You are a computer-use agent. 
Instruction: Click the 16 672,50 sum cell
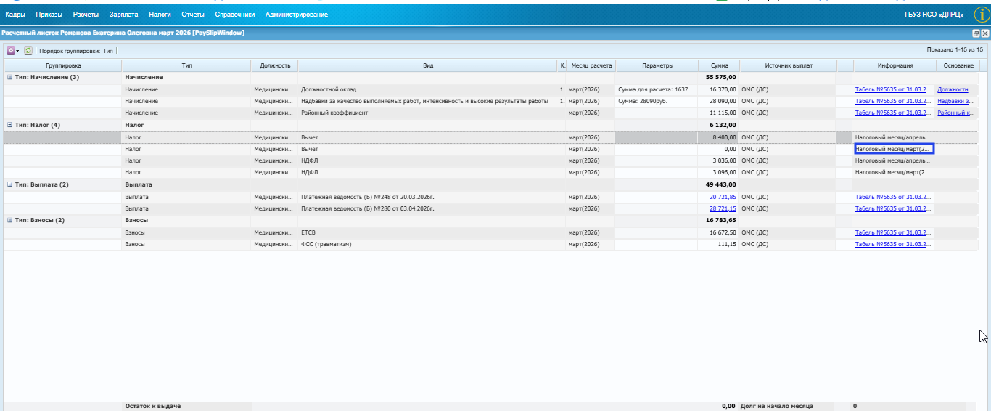click(x=719, y=232)
